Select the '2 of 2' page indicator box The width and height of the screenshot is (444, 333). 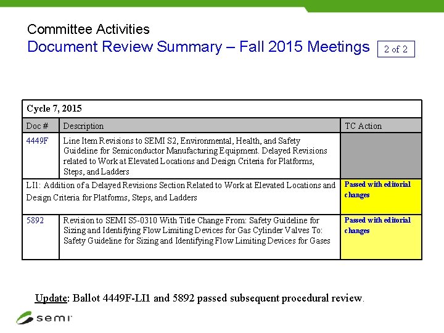coord(396,49)
